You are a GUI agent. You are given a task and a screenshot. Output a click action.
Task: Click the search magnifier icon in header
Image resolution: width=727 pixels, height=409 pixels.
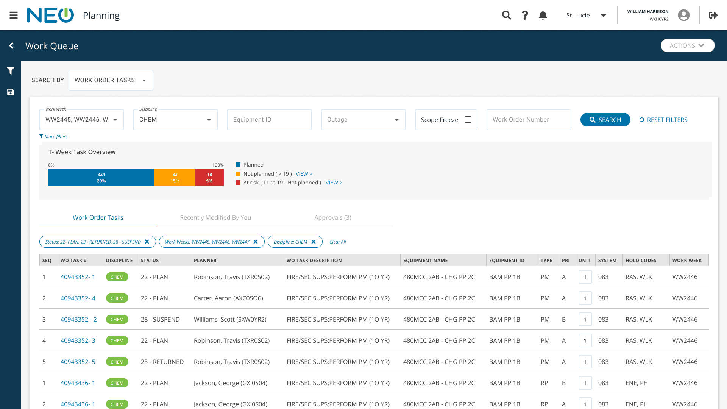coord(506,15)
